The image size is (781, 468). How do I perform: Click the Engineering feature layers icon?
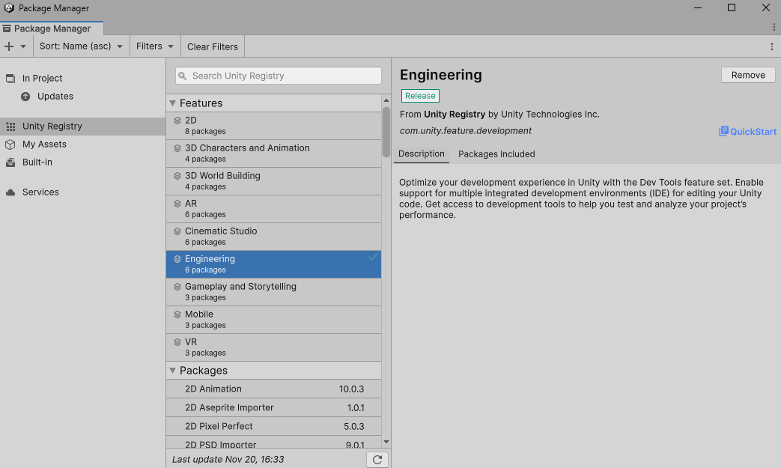tap(177, 259)
